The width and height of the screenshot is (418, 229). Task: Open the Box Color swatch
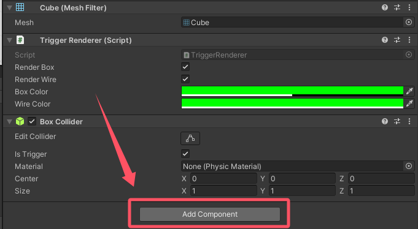click(x=292, y=91)
